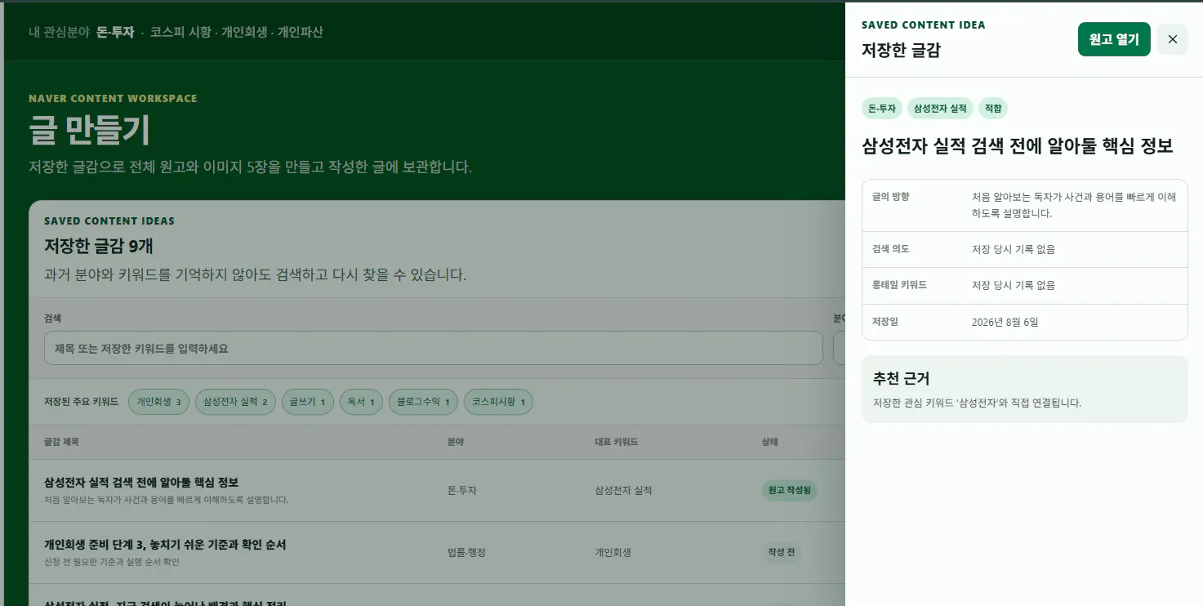Image resolution: width=1203 pixels, height=606 pixels.
Task: Click the 저장일 2026년 8월 6일 value
Action: (1005, 322)
